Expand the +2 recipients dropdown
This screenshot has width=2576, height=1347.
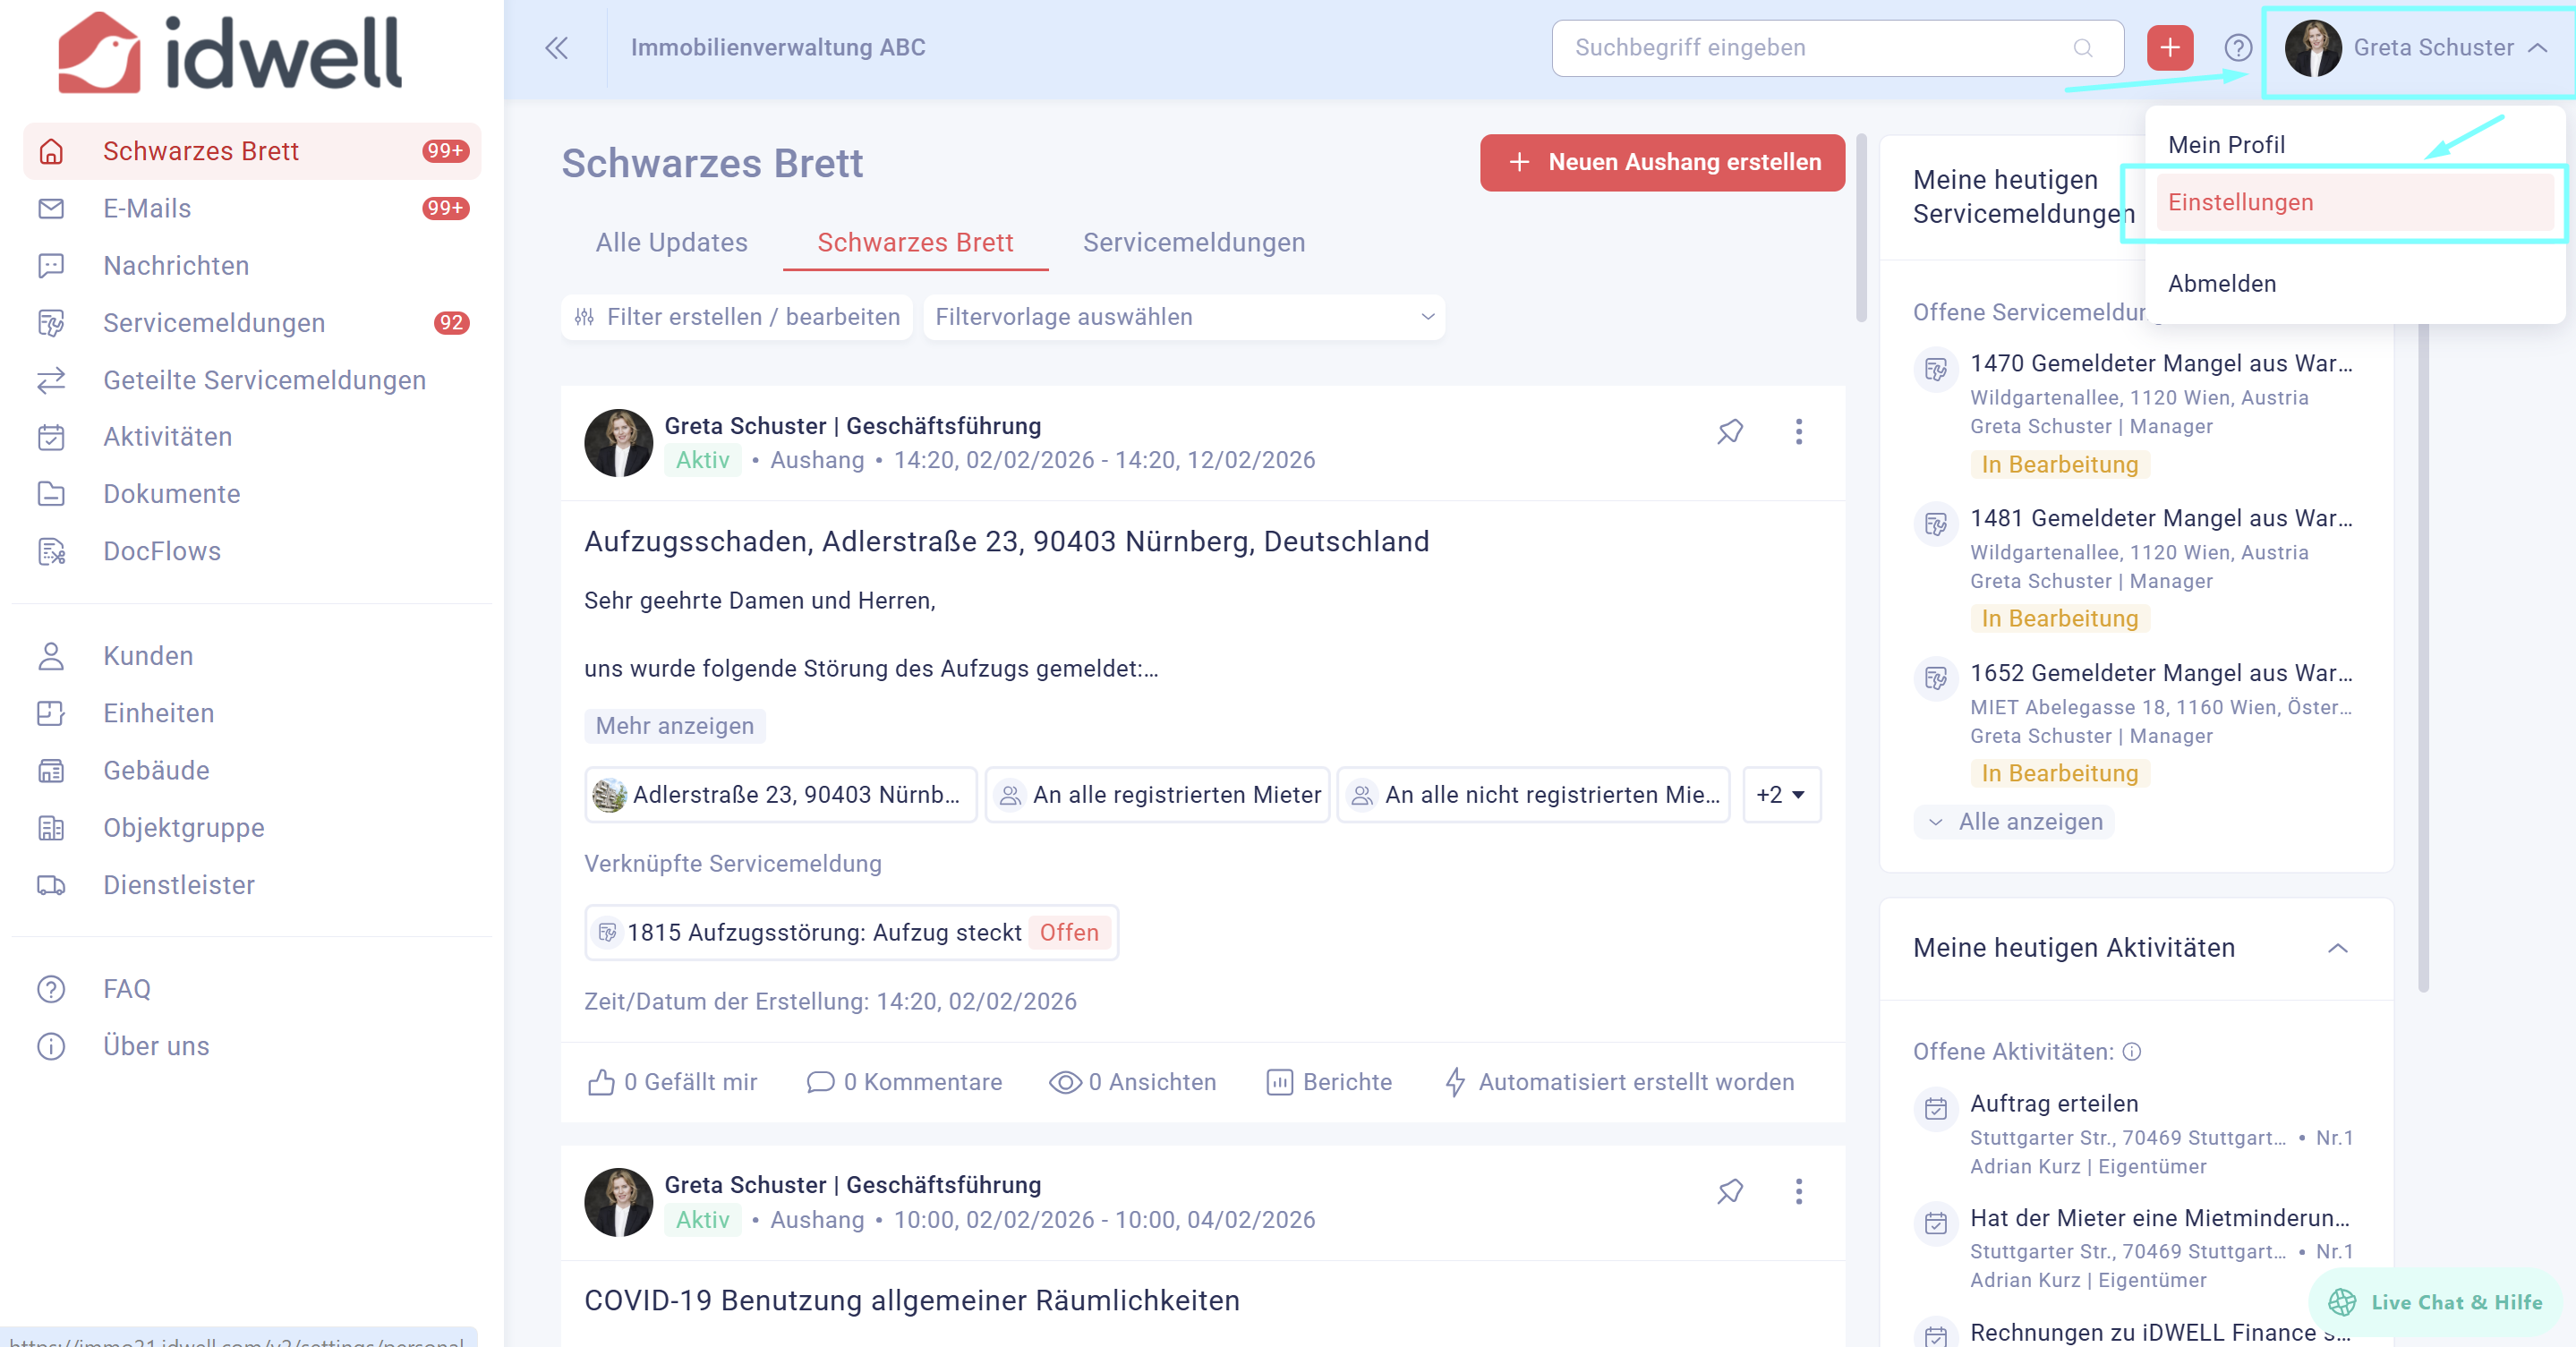tap(1781, 795)
